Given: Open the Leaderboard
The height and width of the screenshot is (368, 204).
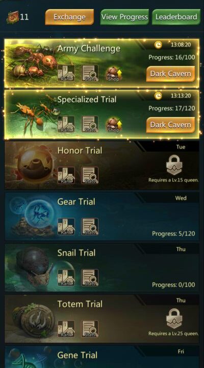Looking at the screenshot, I should point(176,17).
